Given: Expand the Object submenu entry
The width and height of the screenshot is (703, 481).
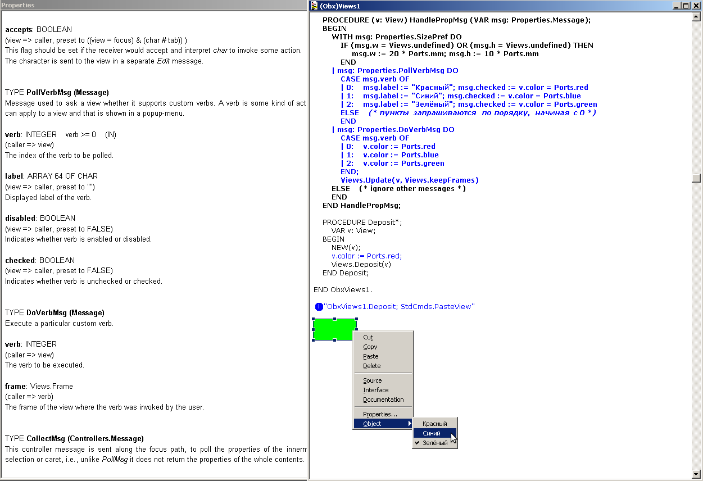Looking at the screenshot, I should [x=383, y=424].
